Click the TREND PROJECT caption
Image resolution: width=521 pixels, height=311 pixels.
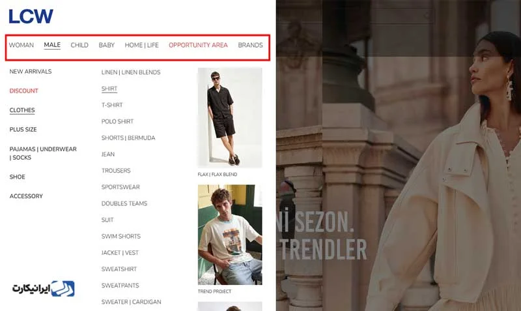[x=214, y=291]
